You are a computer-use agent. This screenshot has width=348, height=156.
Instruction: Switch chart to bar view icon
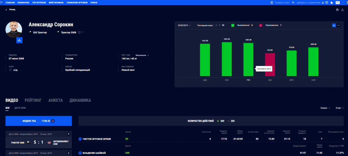pyautogui.click(x=334, y=25)
